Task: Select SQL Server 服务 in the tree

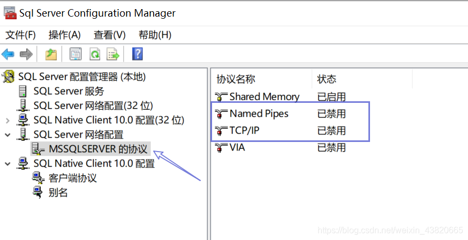Action: (69, 91)
